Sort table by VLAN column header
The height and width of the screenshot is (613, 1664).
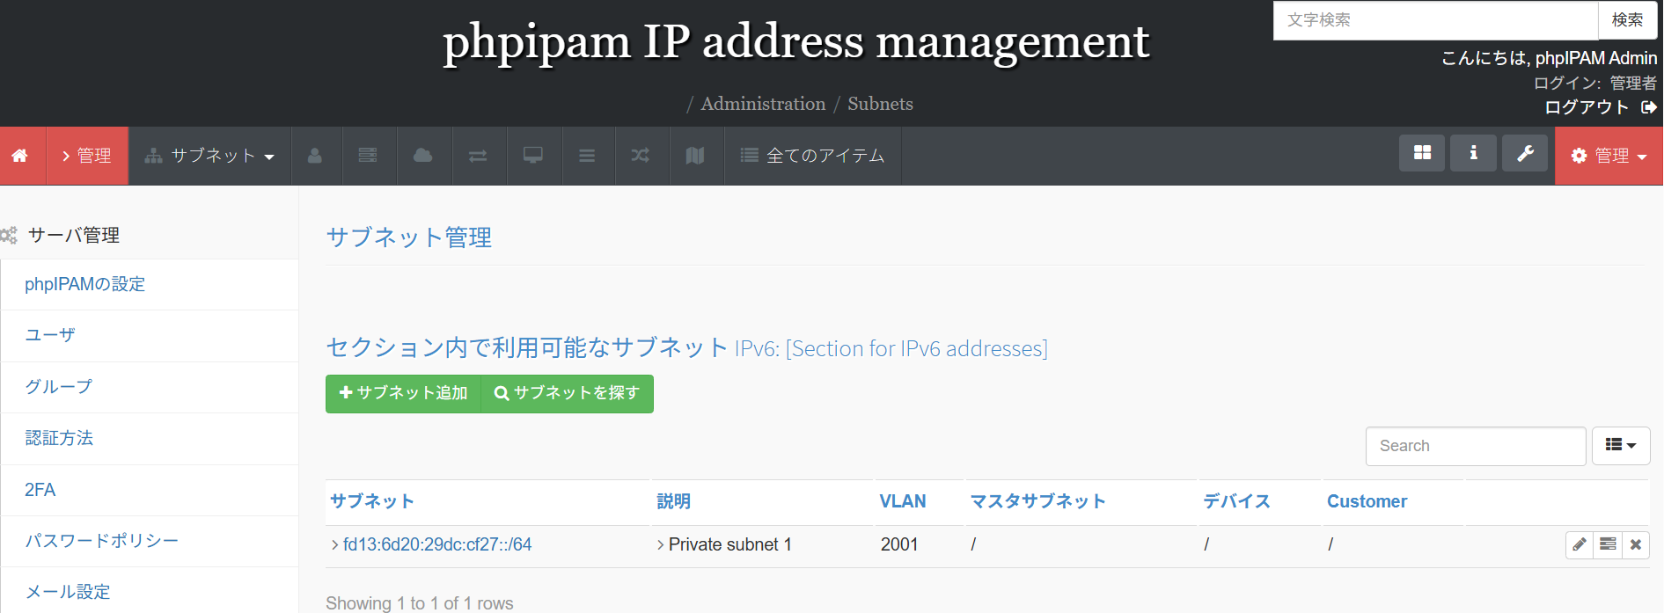pyautogui.click(x=903, y=501)
